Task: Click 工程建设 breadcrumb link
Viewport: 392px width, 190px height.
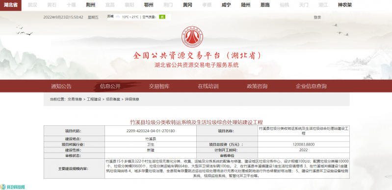Action: 94,99
